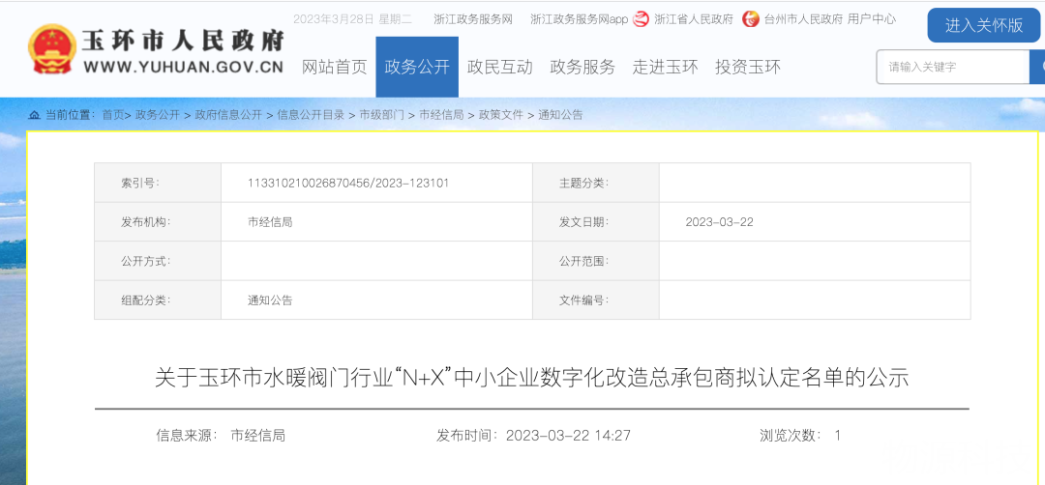
Task: Click the national emblem logo
Action: tap(51, 50)
